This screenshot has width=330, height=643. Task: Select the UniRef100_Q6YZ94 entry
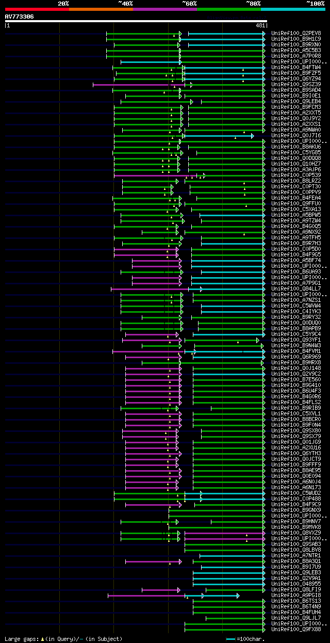[296, 78]
